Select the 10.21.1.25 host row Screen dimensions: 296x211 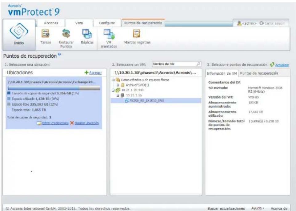134,95
